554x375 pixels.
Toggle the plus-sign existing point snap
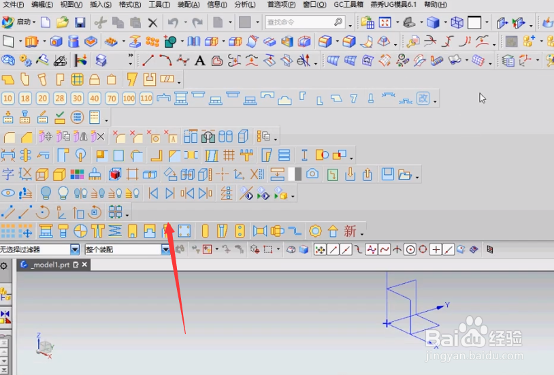436,250
